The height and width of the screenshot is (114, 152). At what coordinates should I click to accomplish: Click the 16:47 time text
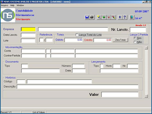pos(139,18)
